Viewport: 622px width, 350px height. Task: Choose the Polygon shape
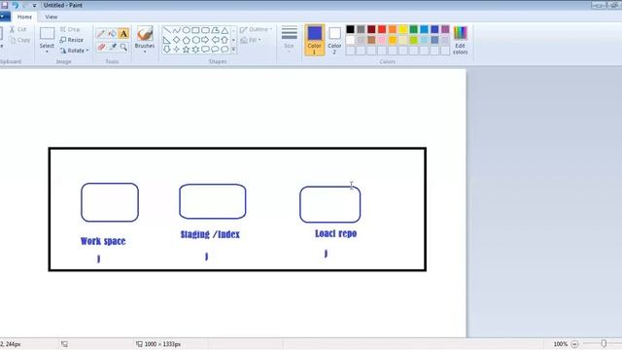click(215, 30)
